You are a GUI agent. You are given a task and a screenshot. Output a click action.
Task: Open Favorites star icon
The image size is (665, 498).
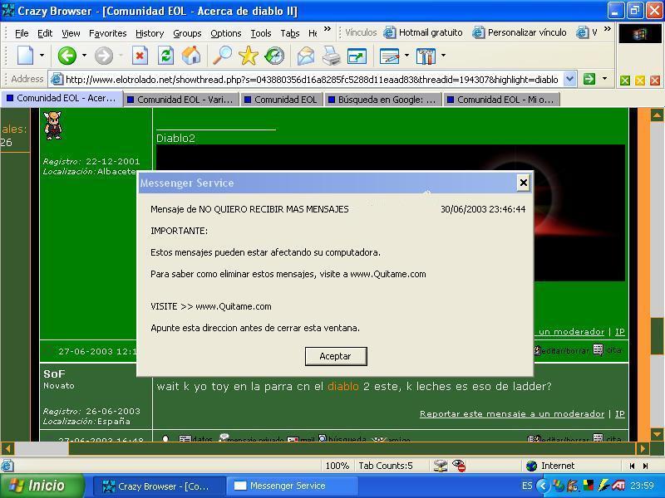pyautogui.click(x=248, y=56)
